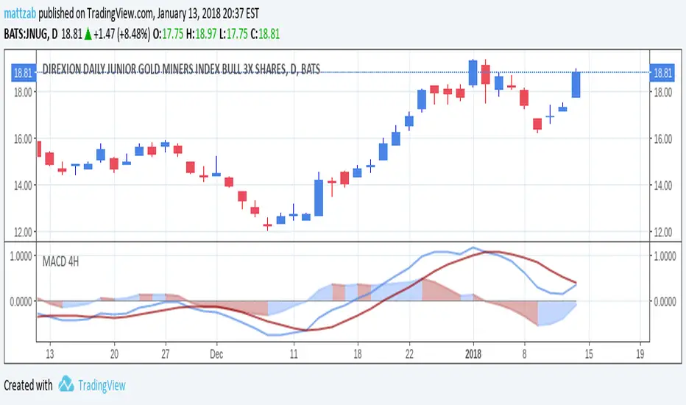Click the 16.00 label on the right price axis
686x405 pixels.
(662, 138)
